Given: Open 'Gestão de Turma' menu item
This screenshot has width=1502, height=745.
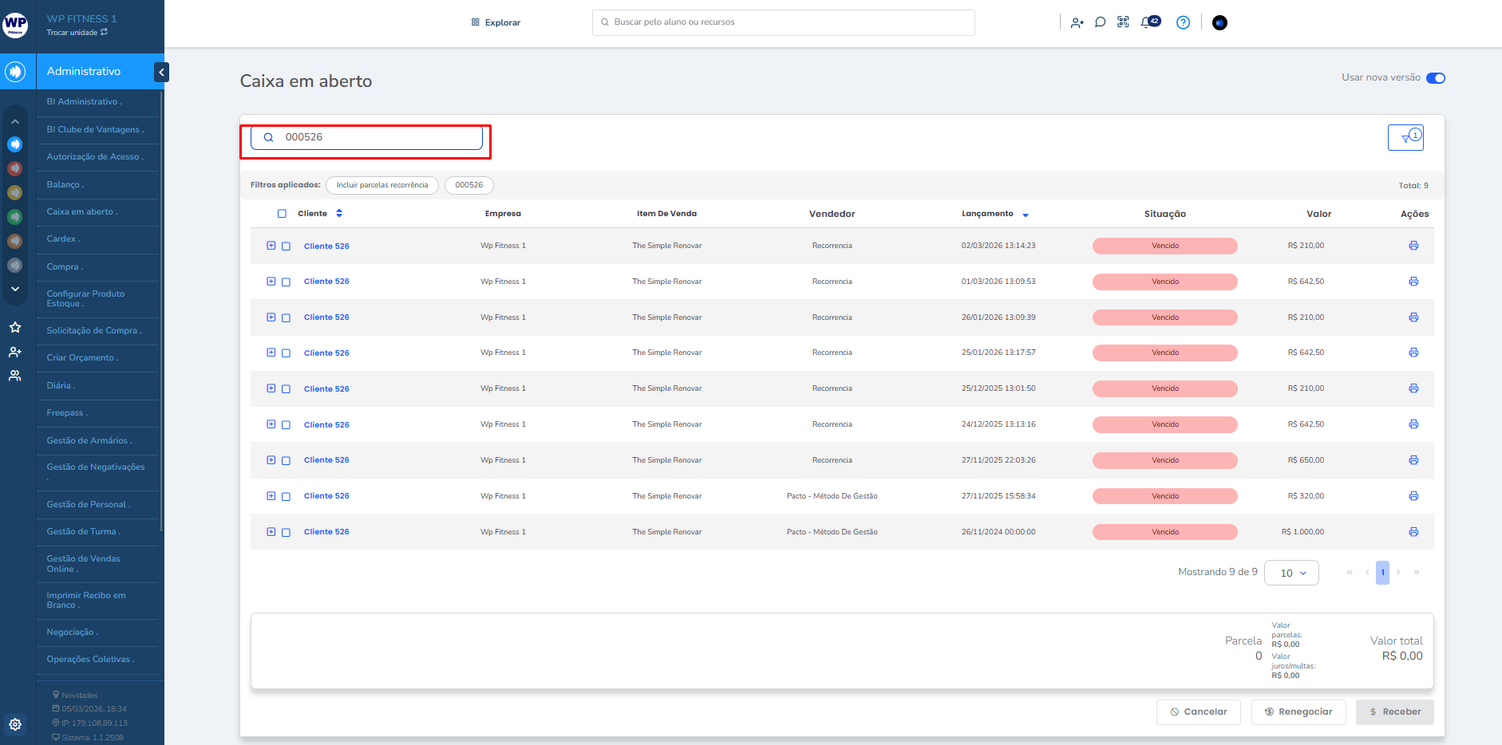Looking at the screenshot, I should [x=81, y=531].
